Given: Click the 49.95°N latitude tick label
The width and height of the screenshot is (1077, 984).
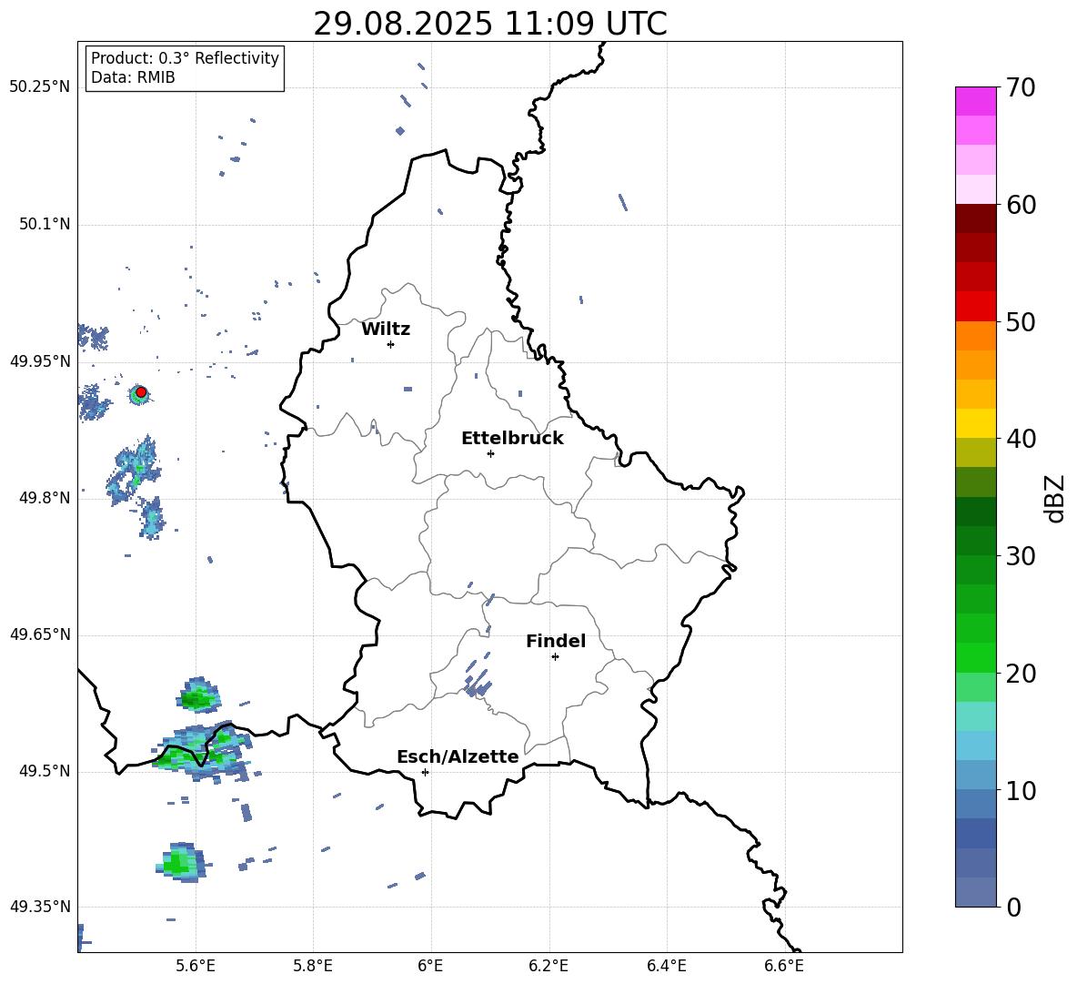Looking at the screenshot, I should point(39,361).
